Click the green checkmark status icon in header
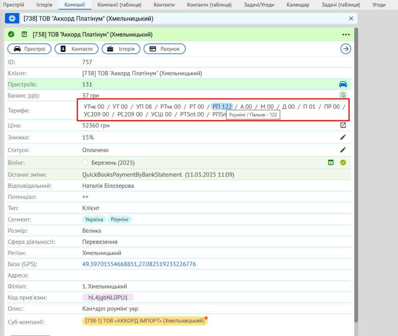 [x=11, y=34]
